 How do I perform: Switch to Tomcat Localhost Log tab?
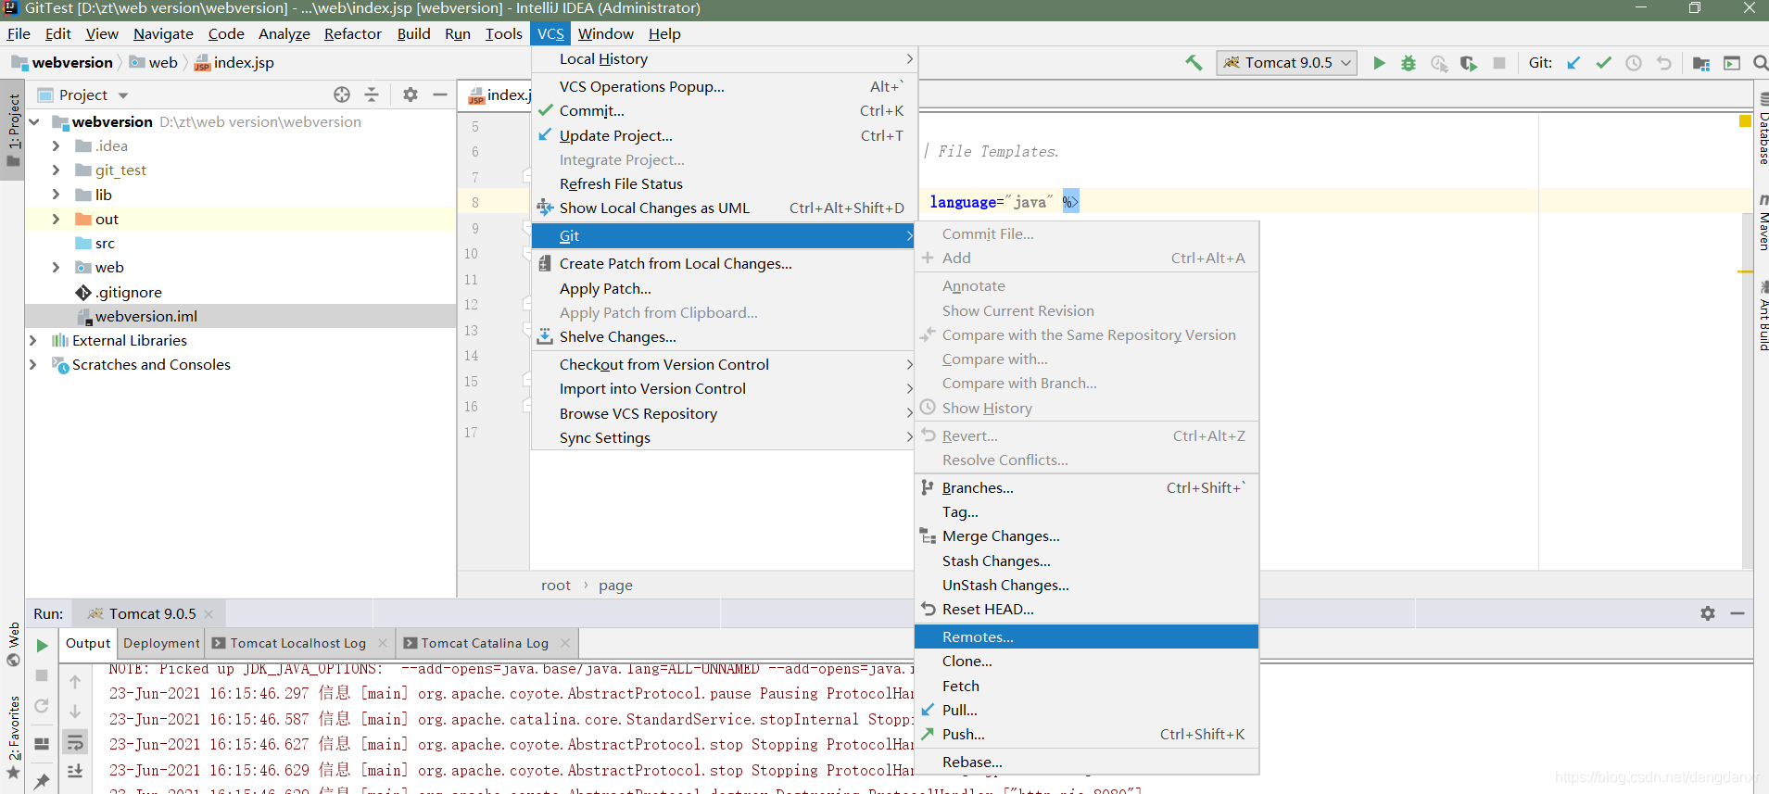(298, 643)
